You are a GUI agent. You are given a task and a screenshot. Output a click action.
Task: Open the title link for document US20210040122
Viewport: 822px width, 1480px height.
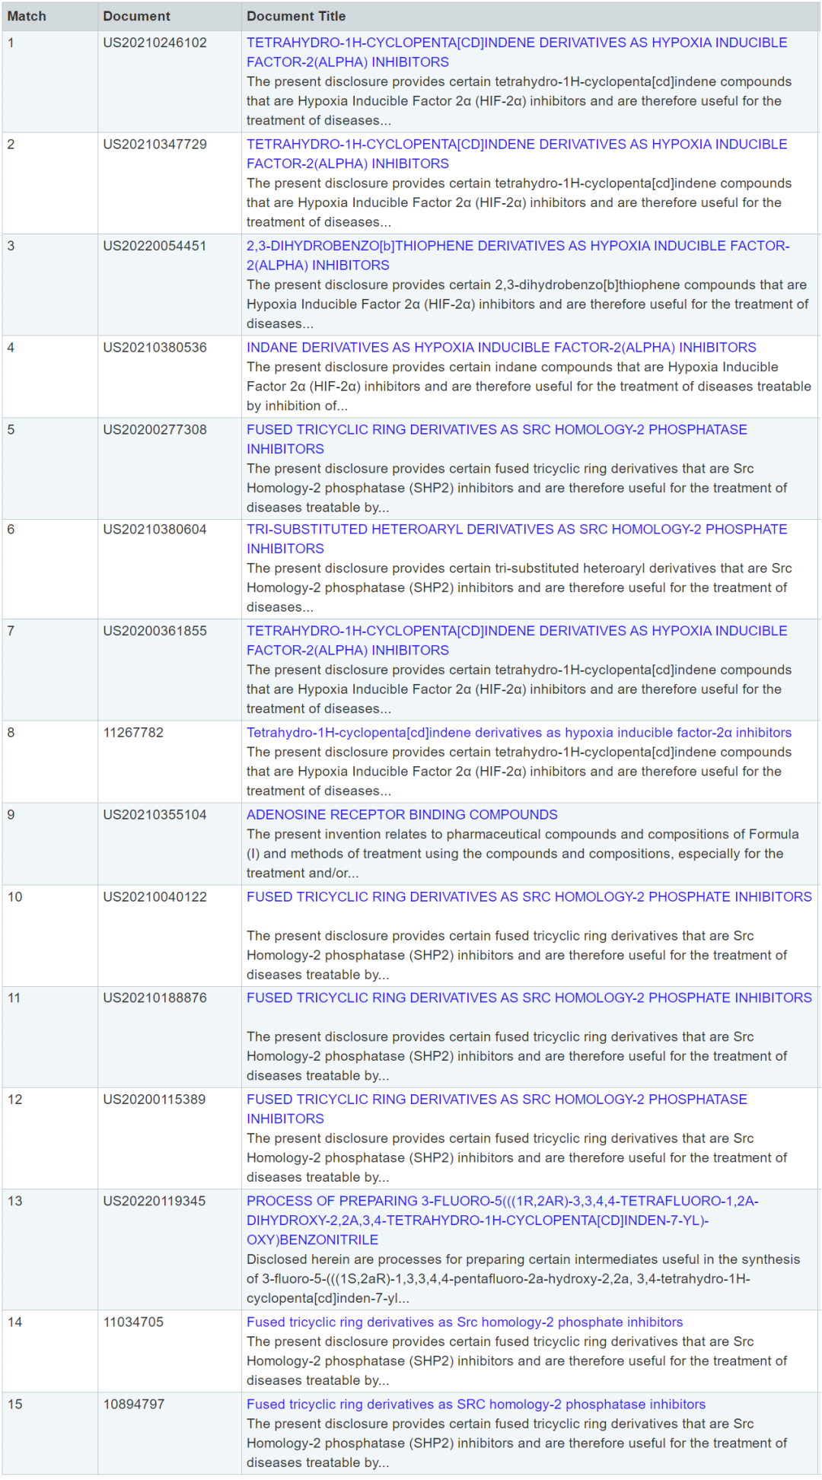click(529, 897)
